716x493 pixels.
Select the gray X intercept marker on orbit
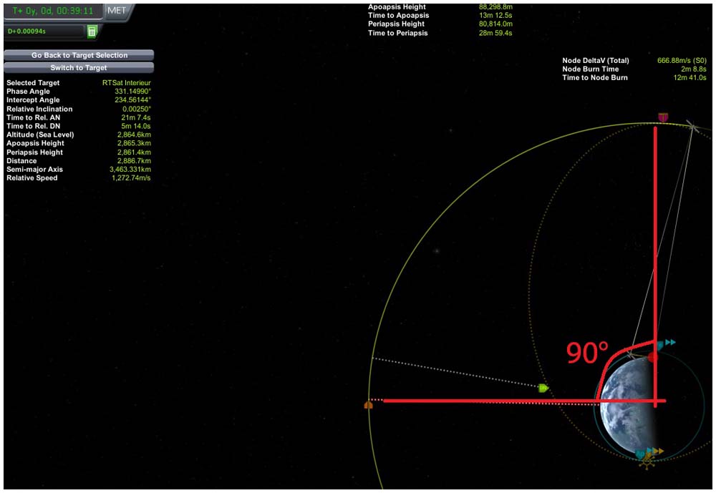[x=692, y=127]
